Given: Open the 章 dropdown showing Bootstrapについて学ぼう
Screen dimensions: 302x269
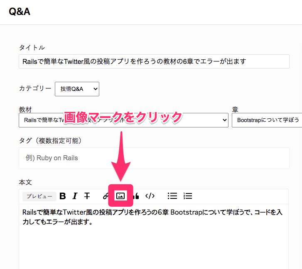Looking at the screenshot, I should (267, 120).
